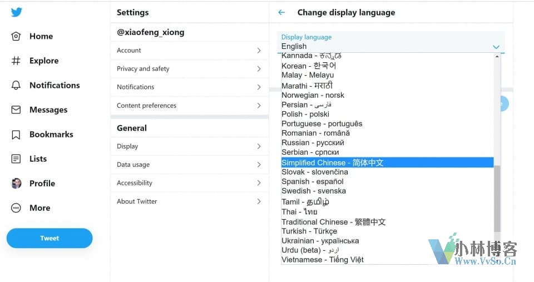Click the Twitter bird logo
The height and width of the screenshot is (282, 534).
click(16, 12)
